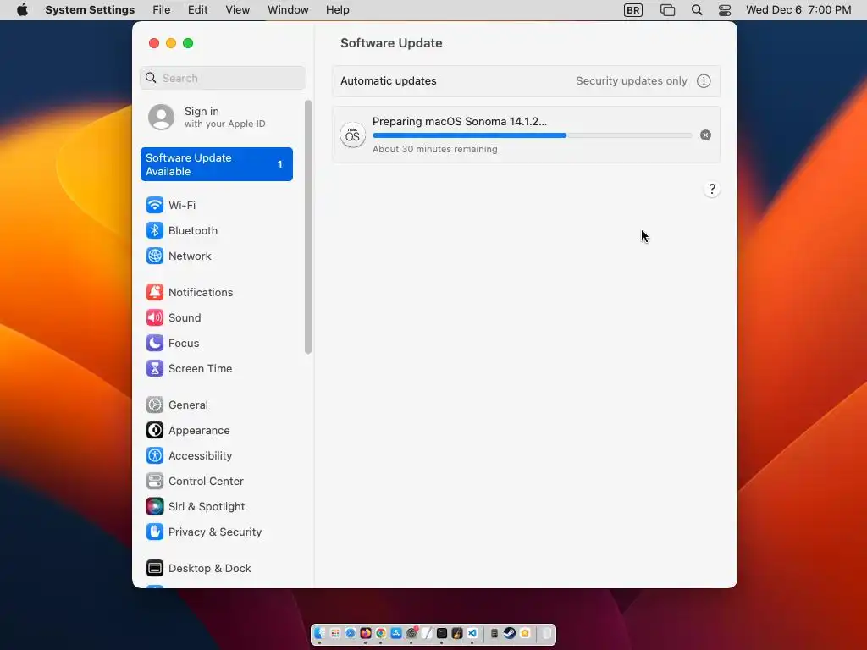The width and height of the screenshot is (867, 650).
Task: Open Network settings pane
Action: click(179, 256)
